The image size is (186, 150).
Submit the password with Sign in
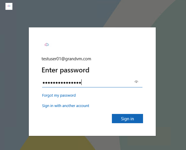coord(127,119)
